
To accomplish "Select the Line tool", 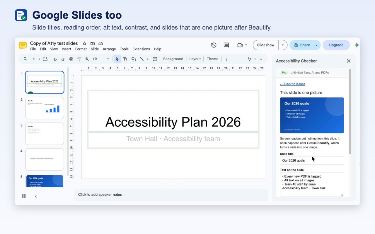I will tap(142, 59).
